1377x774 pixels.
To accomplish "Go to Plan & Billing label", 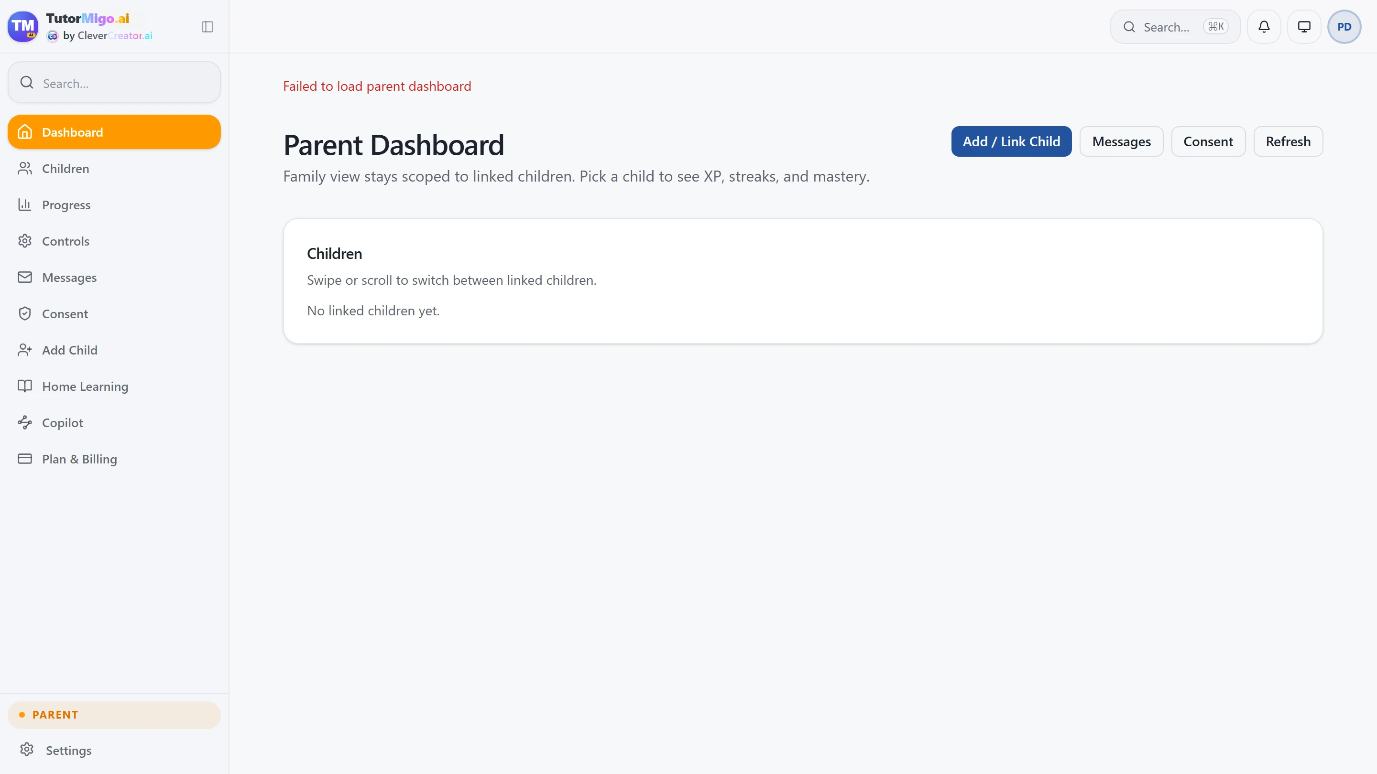I will point(80,459).
